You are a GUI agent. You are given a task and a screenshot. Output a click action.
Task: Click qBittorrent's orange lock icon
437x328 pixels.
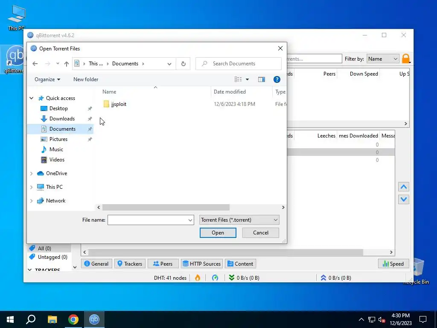point(406,59)
